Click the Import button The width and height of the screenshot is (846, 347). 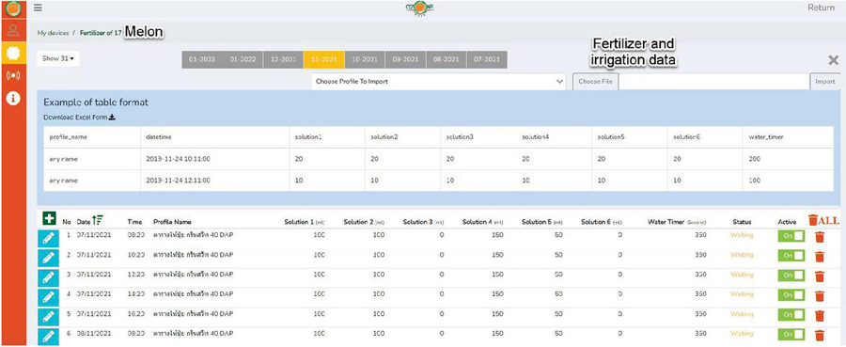(825, 82)
